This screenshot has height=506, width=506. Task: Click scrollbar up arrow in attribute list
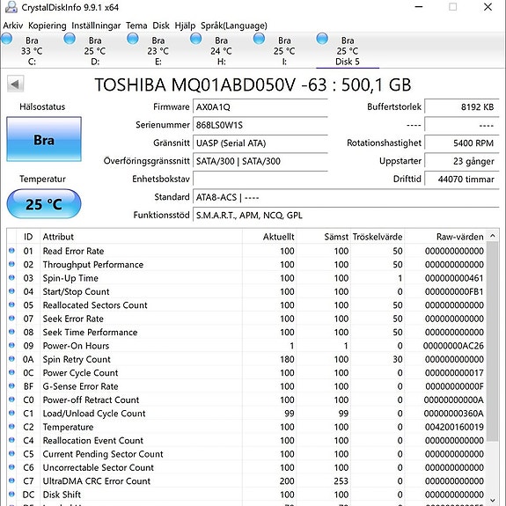click(493, 236)
